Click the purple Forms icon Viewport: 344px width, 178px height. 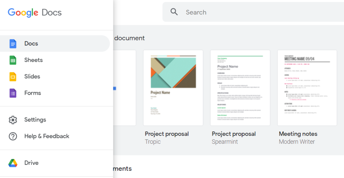tap(13, 93)
